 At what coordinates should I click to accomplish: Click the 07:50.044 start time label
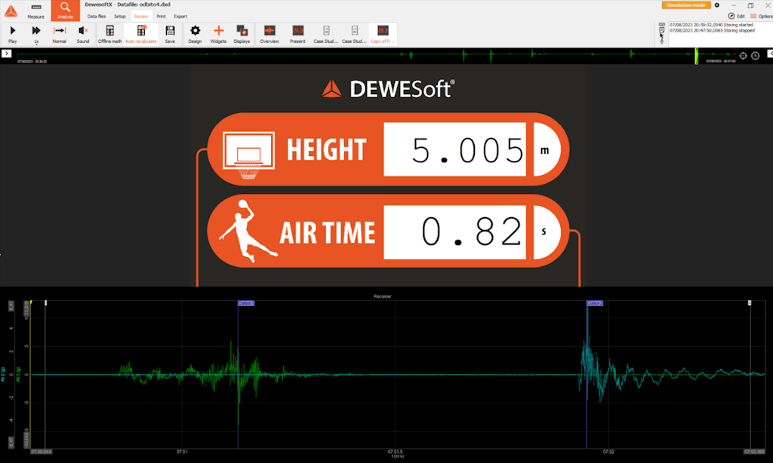[x=42, y=452]
